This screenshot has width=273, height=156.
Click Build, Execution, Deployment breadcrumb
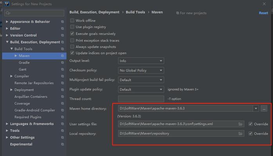coord(94,12)
